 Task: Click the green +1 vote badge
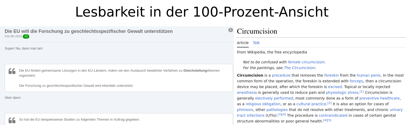26,36
